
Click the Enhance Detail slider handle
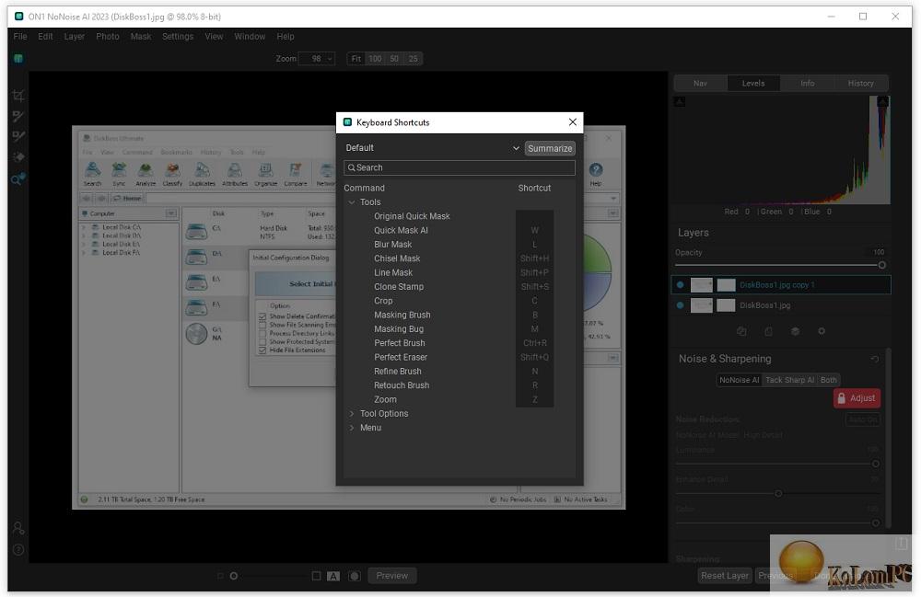tap(778, 493)
